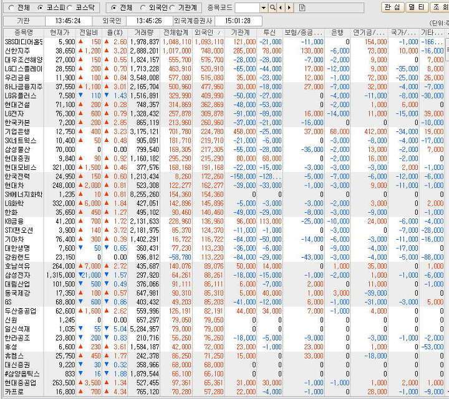
Task: Sort by the 은행 column header
Action: pos(337,32)
